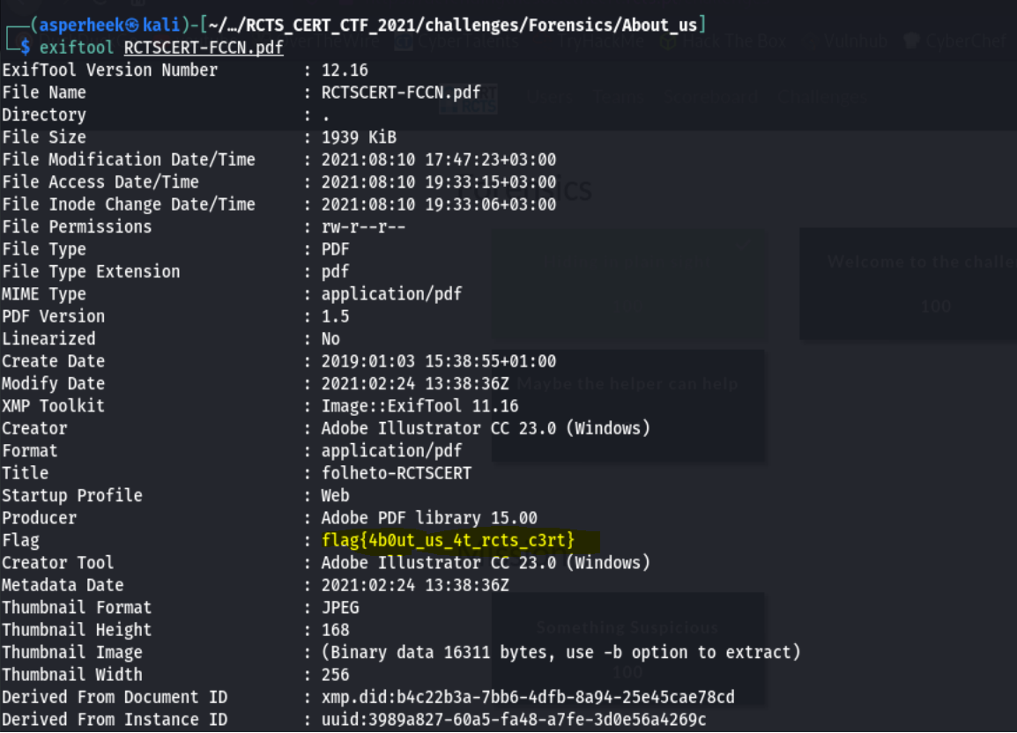Click the Title value folheto-RCTSCERT
Viewport: 1017px width, 733px height.
point(397,473)
